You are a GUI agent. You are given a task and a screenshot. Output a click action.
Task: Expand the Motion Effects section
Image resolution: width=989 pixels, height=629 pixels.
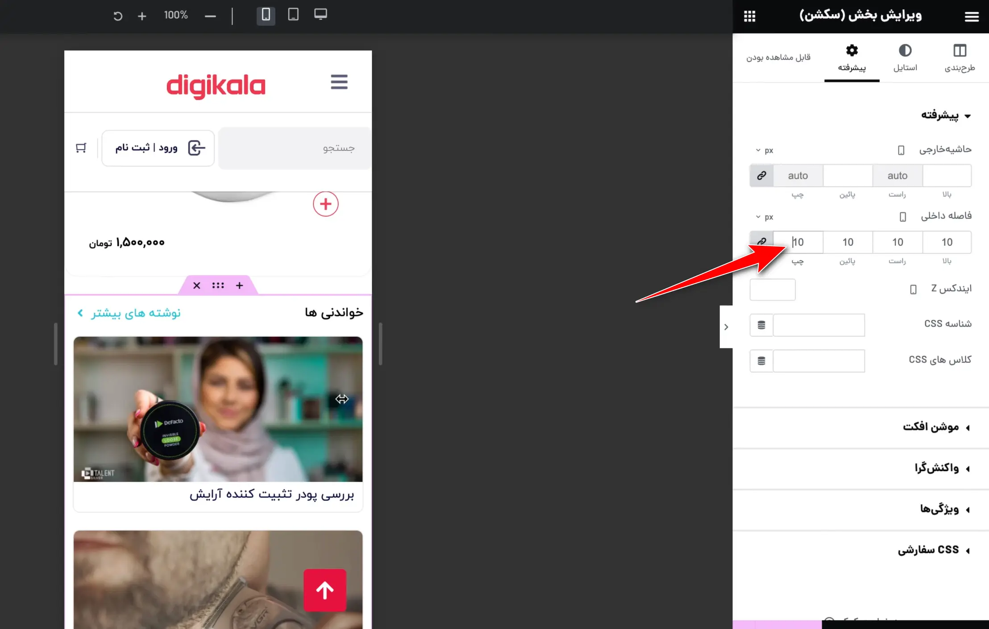[x=931, y=427]
